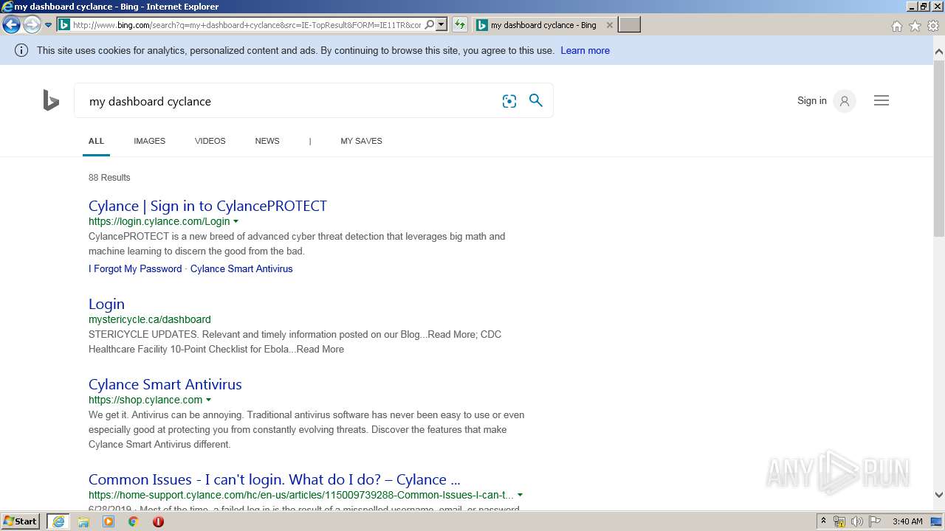
Task: Click the 3:40 AM system clock
Action: (907, 521)
